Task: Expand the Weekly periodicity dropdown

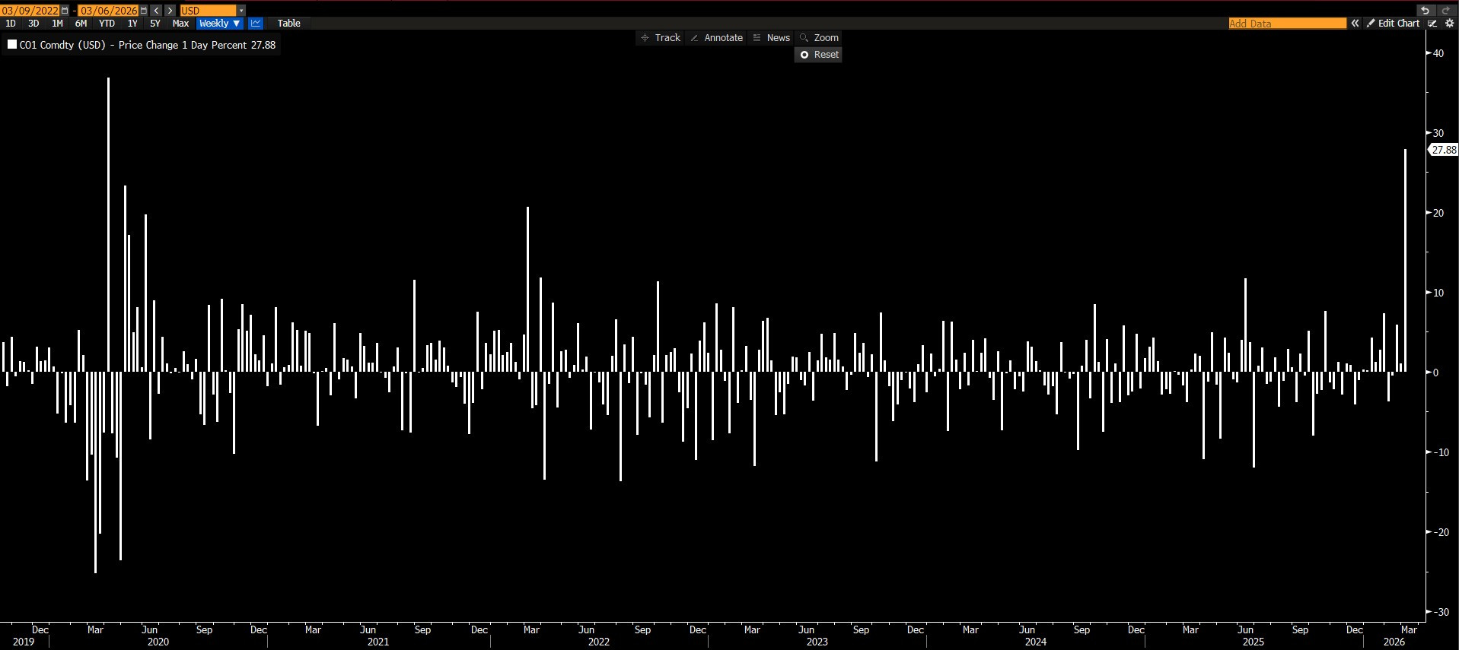Action: tap(219, 24)
